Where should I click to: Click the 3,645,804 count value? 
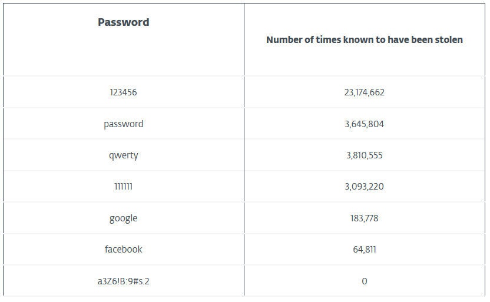[x=364, y=124]
